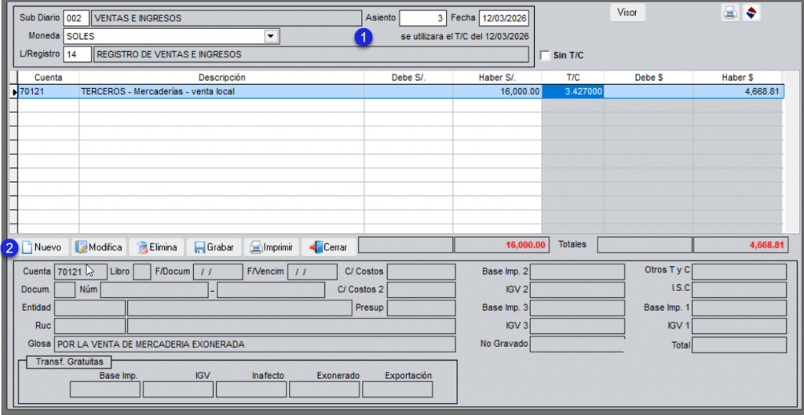
Task: Click the total Haber S/. 16,000.00 in red
Action: pyautogui.click(x=502, y=245)
